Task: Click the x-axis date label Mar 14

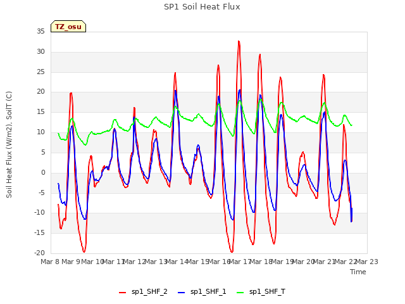Action: pyautogui.click(x=177, y=262)
